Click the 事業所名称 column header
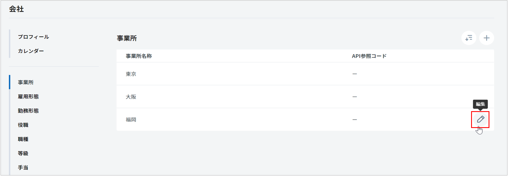Image resolution: width=508 pixels, height=176 pixels. coord(139,56)
